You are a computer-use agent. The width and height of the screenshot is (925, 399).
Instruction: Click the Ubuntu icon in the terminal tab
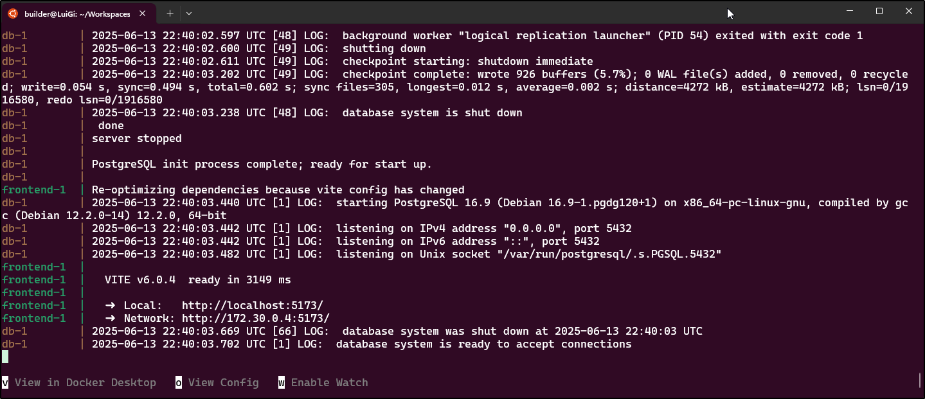pyautogui.click(x=12, y=13)
